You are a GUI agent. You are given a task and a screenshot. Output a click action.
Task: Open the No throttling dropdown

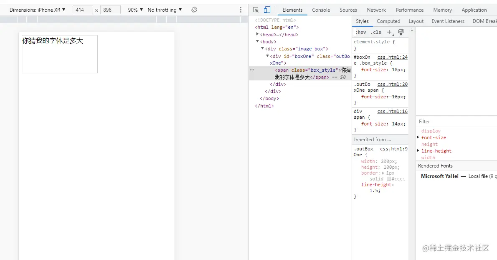click(x=165, y=10)
